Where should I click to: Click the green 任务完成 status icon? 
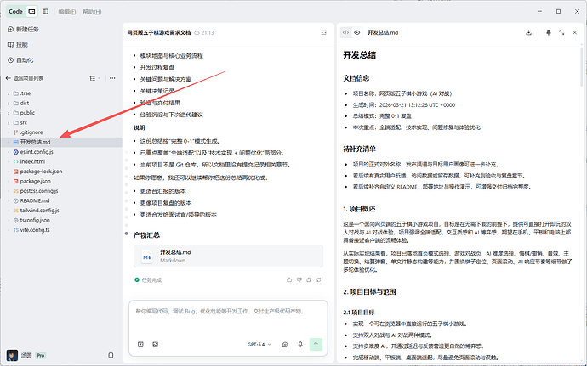pos(137,279)
